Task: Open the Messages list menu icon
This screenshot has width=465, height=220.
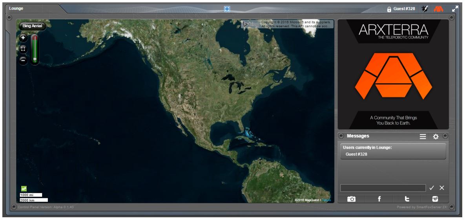Action: pos(423,137)
